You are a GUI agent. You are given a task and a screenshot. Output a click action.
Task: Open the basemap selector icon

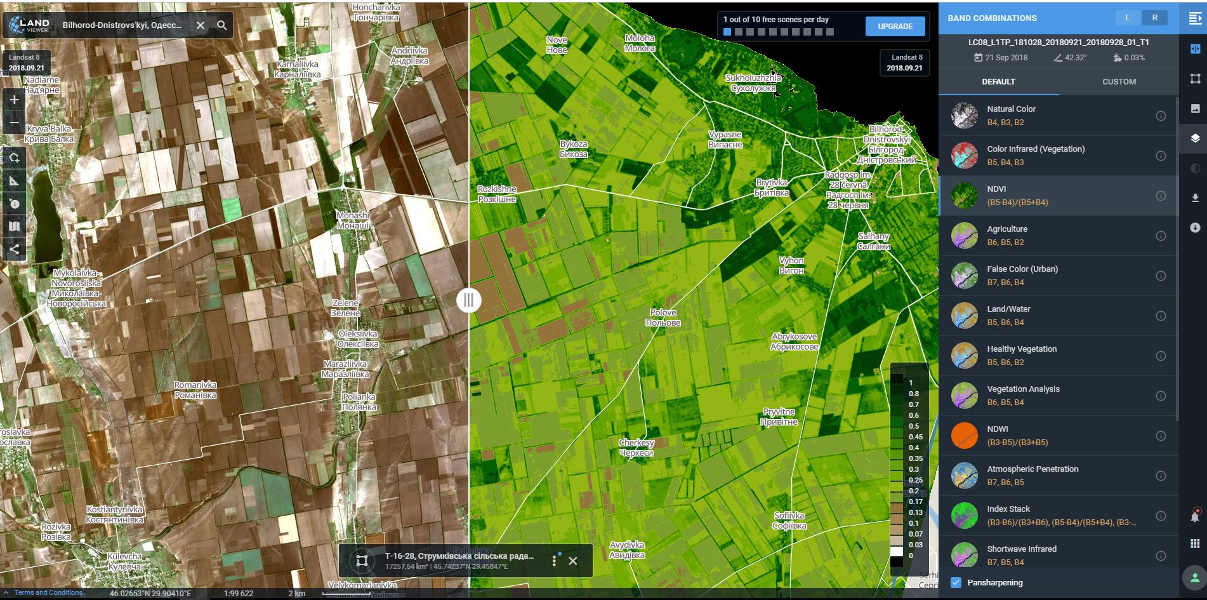[14, 226]
